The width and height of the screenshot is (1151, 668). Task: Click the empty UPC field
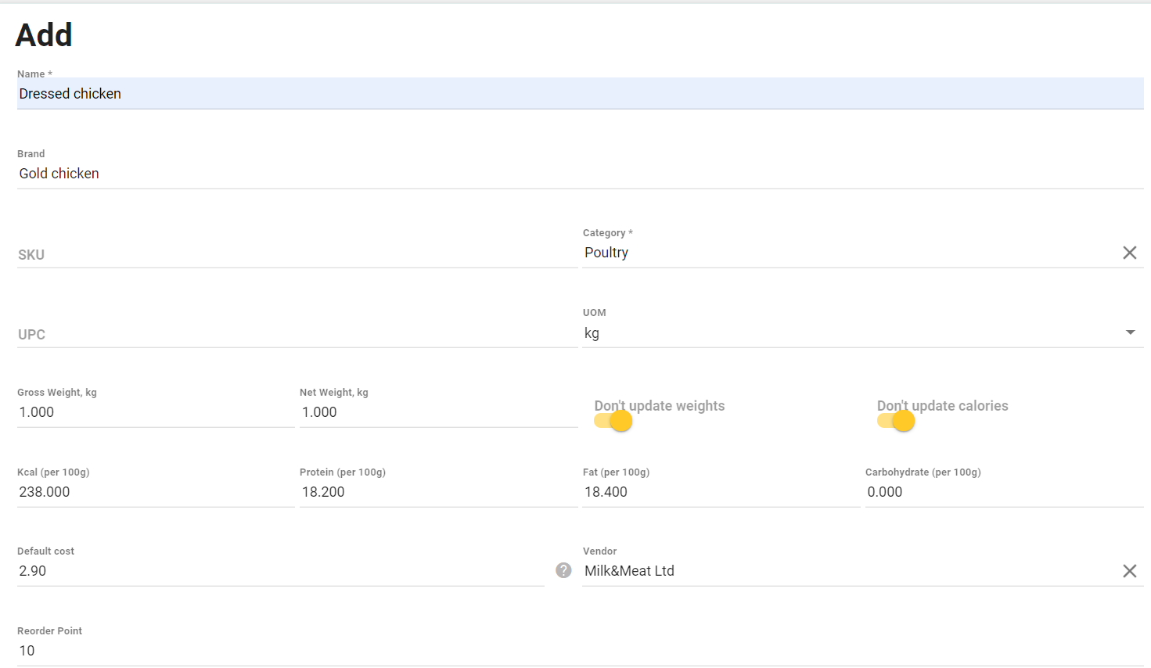pos(235,334)
